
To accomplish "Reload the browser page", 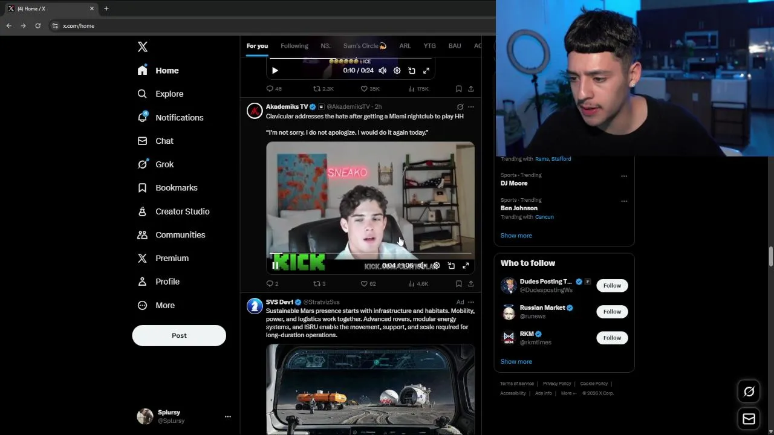I will click(37, 26).
